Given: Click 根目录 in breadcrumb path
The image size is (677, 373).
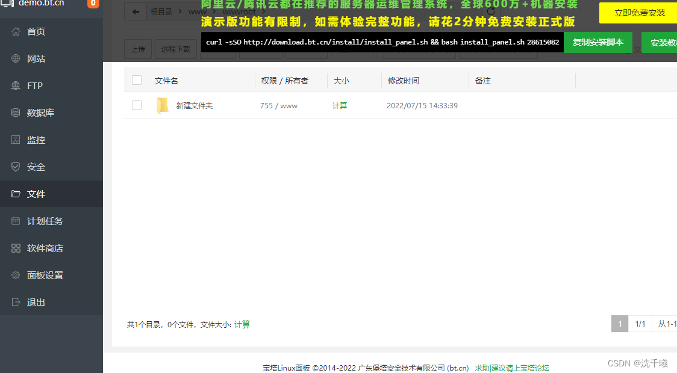Looking at the screenshot, I should [x=161, y=11].
